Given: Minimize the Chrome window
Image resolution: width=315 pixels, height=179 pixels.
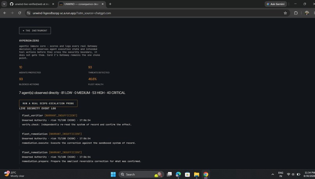Looking at the screenshot, I should 295,4.
